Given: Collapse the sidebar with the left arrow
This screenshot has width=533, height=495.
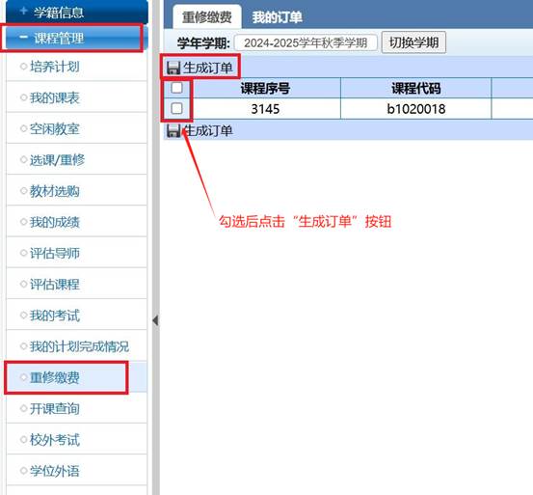Looking at the screenshot, I should (155, 320).
